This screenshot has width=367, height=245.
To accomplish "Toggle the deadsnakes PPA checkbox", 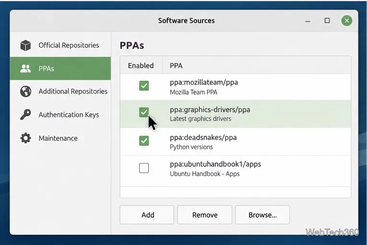I will coord(144,140).
